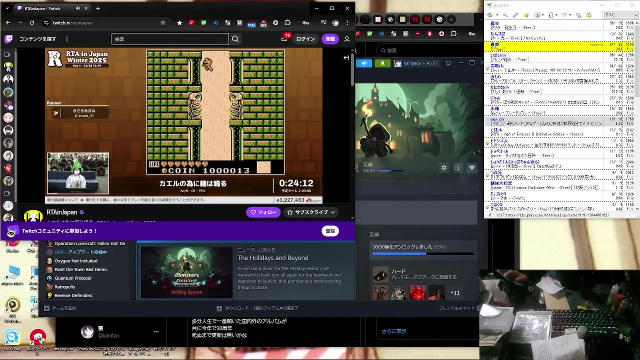Favorite the game with heart icon
This screenshot has width=640, height=360.
[x=471, y=168]
